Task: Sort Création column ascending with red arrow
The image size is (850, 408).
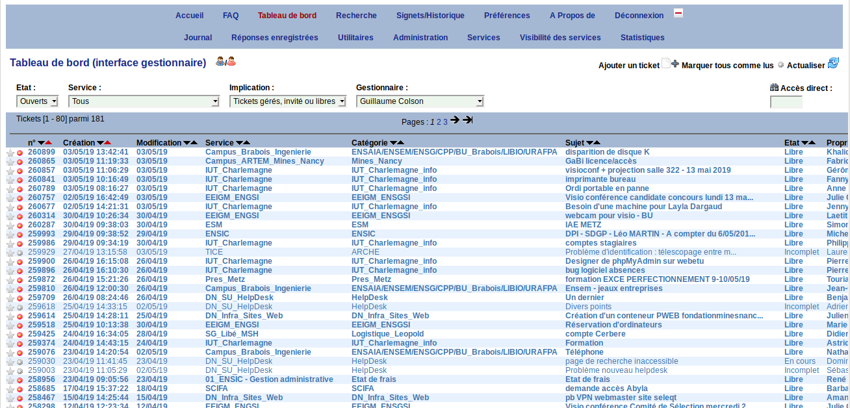Action: coord(108,143)
